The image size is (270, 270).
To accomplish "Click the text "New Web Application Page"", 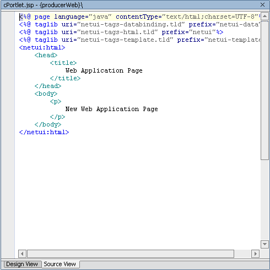I will click(112, 109).
